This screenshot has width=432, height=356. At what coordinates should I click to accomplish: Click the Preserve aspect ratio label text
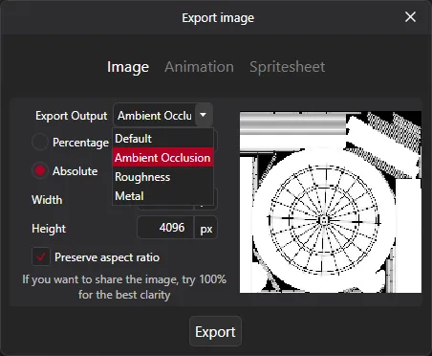point(107,257)
